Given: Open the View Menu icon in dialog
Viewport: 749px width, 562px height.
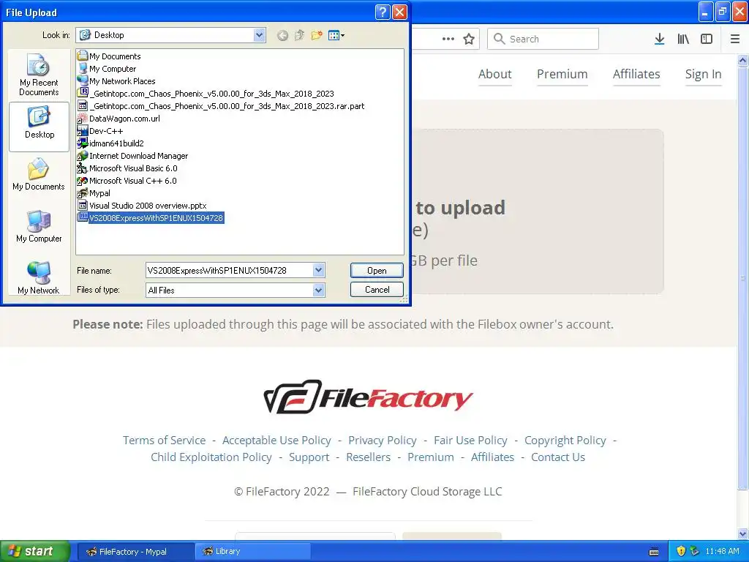Looking at the screenshot, I should [x=336, y=35].
